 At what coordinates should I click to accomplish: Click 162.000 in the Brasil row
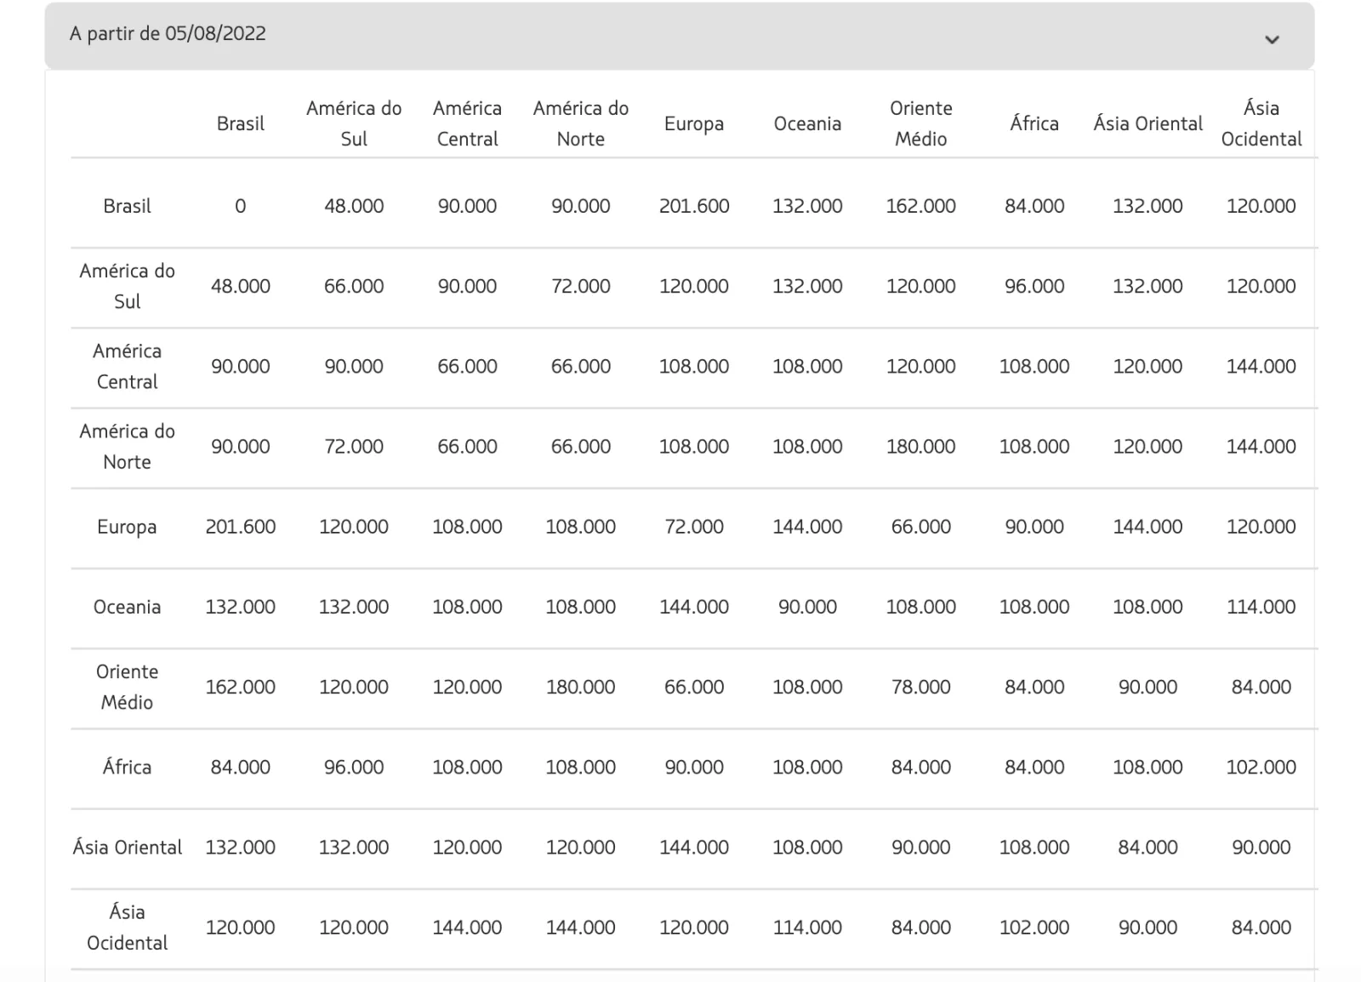point(921,206)
